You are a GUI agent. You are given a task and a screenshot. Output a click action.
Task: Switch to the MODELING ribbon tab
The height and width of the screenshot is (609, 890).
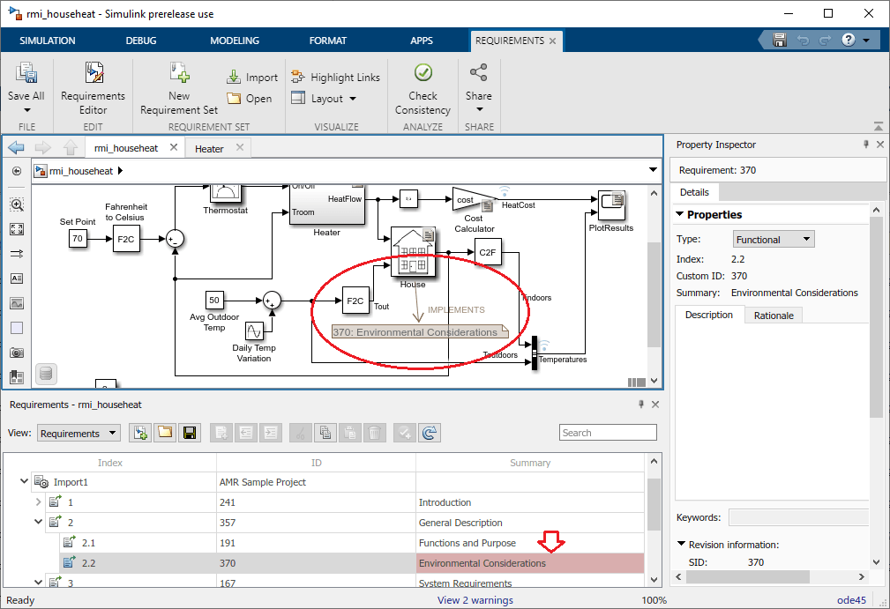[235, 41]
